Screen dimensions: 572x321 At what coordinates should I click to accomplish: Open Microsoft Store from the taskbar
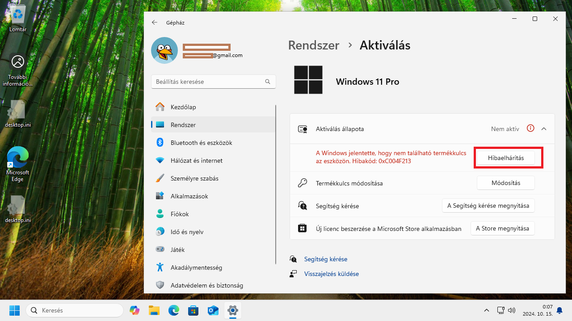pos(193,310)
